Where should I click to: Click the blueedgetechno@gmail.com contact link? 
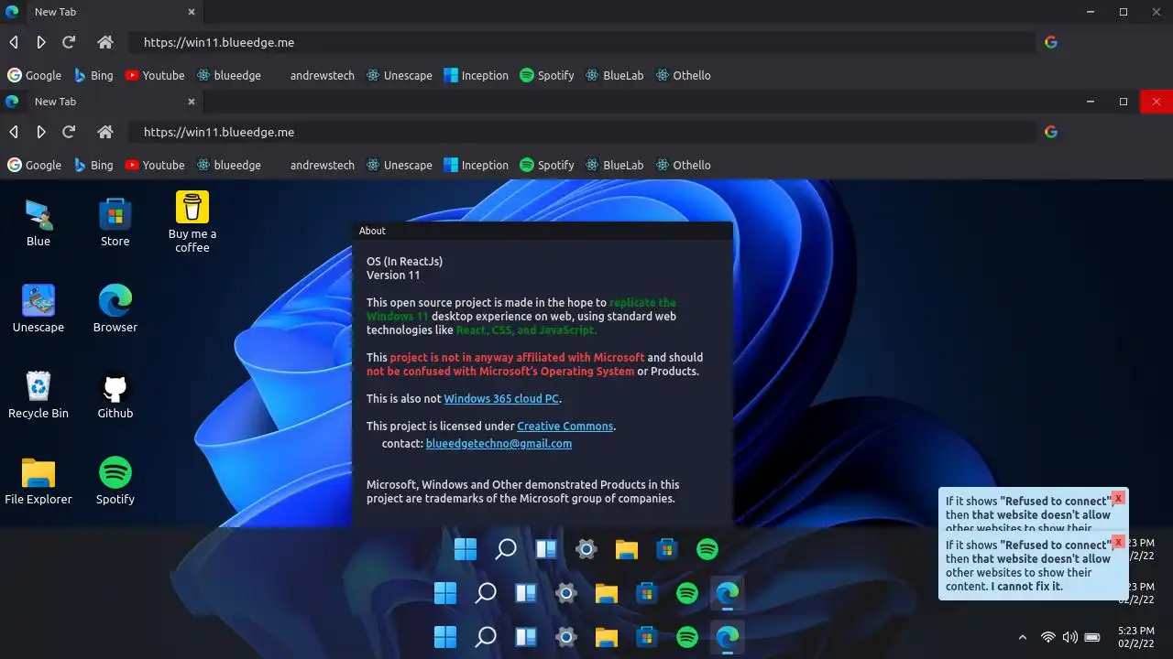click(499, 443)
